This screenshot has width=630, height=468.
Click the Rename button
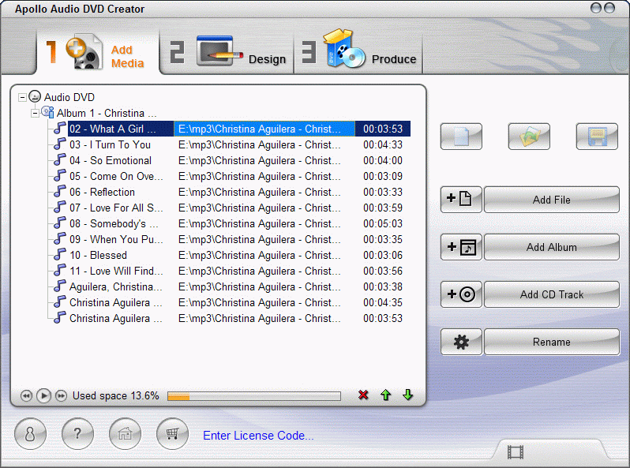551,342
